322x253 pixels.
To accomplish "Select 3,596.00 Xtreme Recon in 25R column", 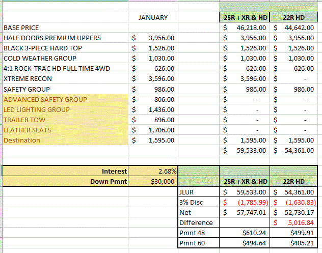I will pos(245,78).
